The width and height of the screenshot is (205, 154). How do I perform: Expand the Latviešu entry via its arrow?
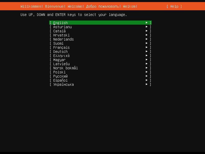tap(146, 64)
